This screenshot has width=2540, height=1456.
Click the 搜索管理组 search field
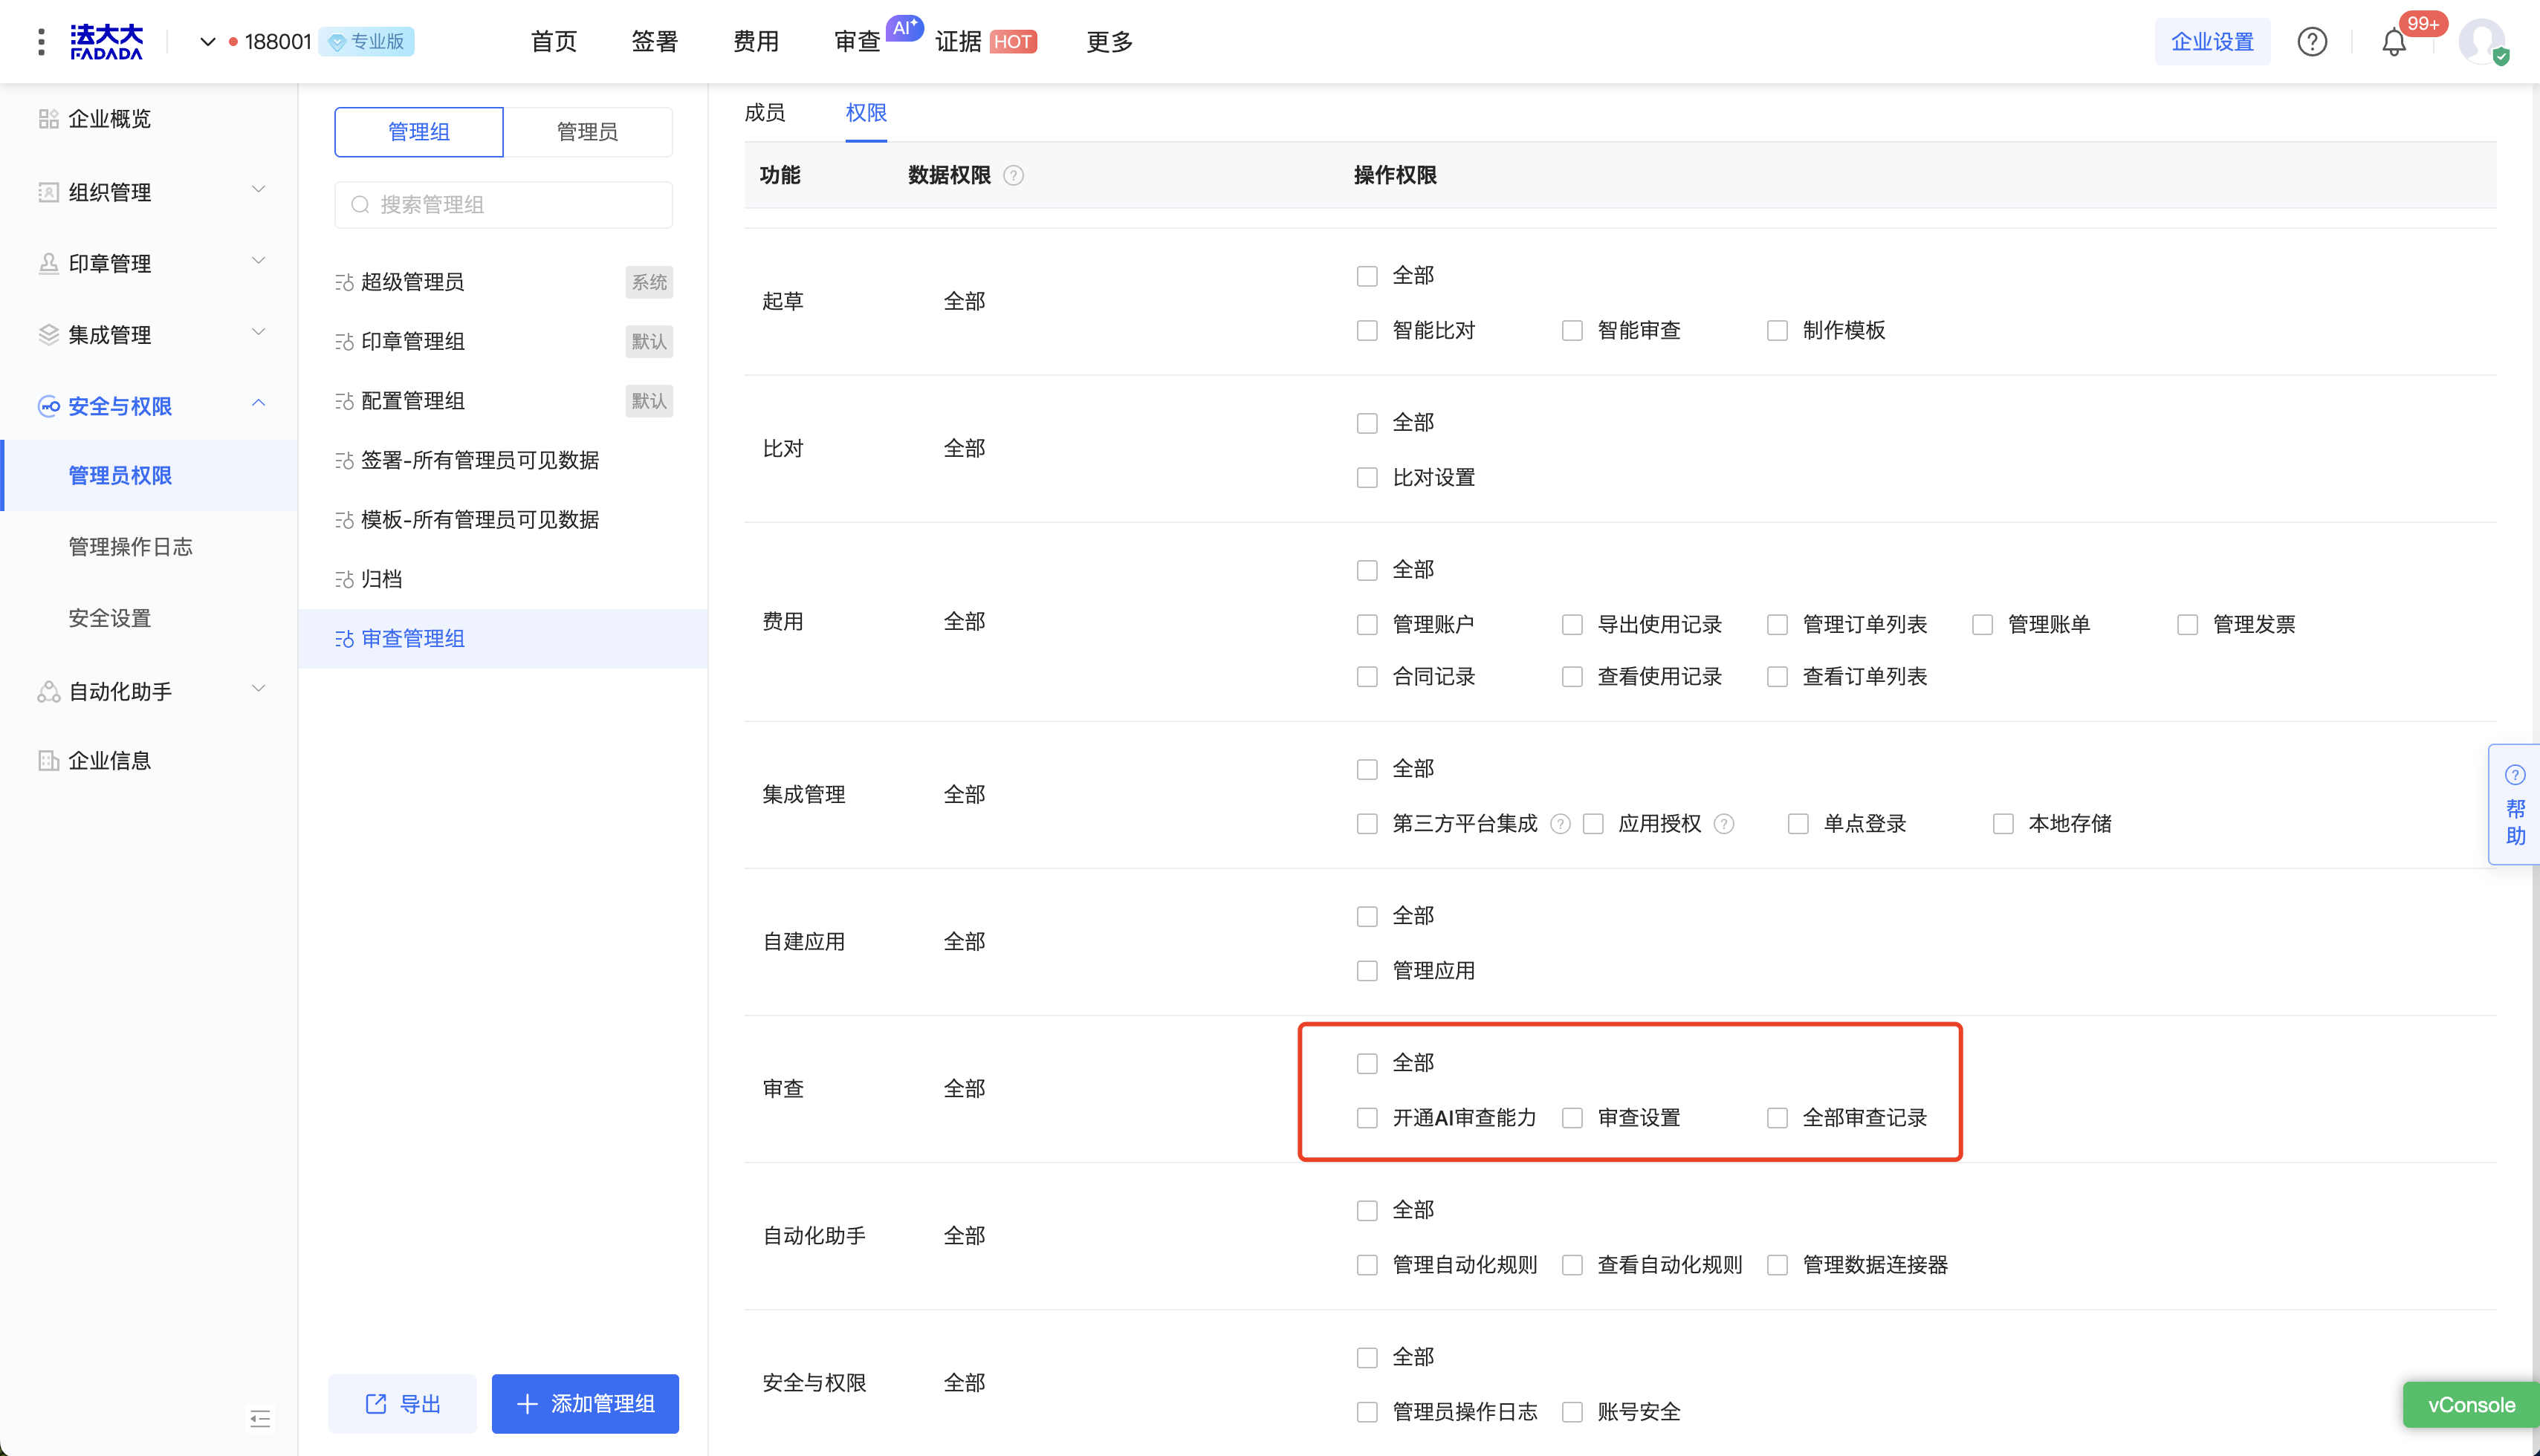[x=504, y=205]
